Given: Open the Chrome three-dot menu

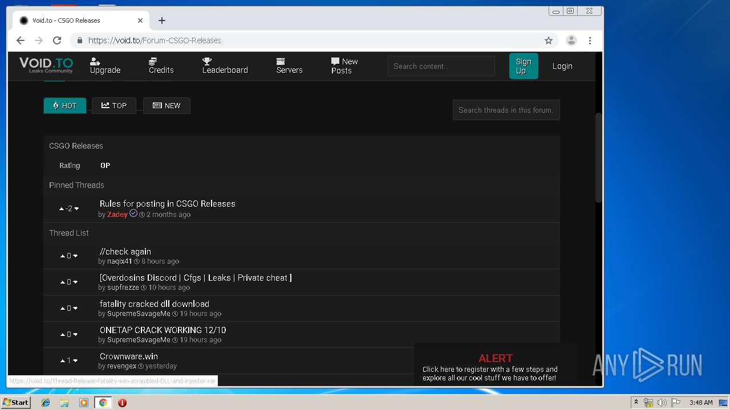Looking at the screenshot, I should 590,40.
